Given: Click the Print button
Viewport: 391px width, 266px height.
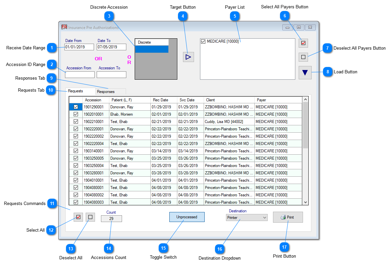Looking at the screenshot, I should click(288, 217).
